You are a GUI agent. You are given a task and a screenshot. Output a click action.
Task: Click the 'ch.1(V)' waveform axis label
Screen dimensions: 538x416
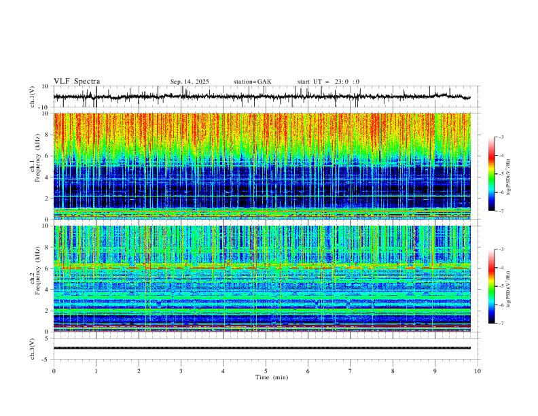(33, 97)
